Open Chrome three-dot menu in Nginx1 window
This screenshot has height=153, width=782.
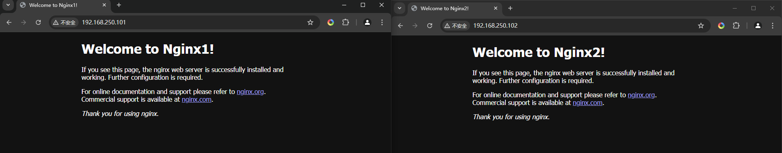(382, 22)
